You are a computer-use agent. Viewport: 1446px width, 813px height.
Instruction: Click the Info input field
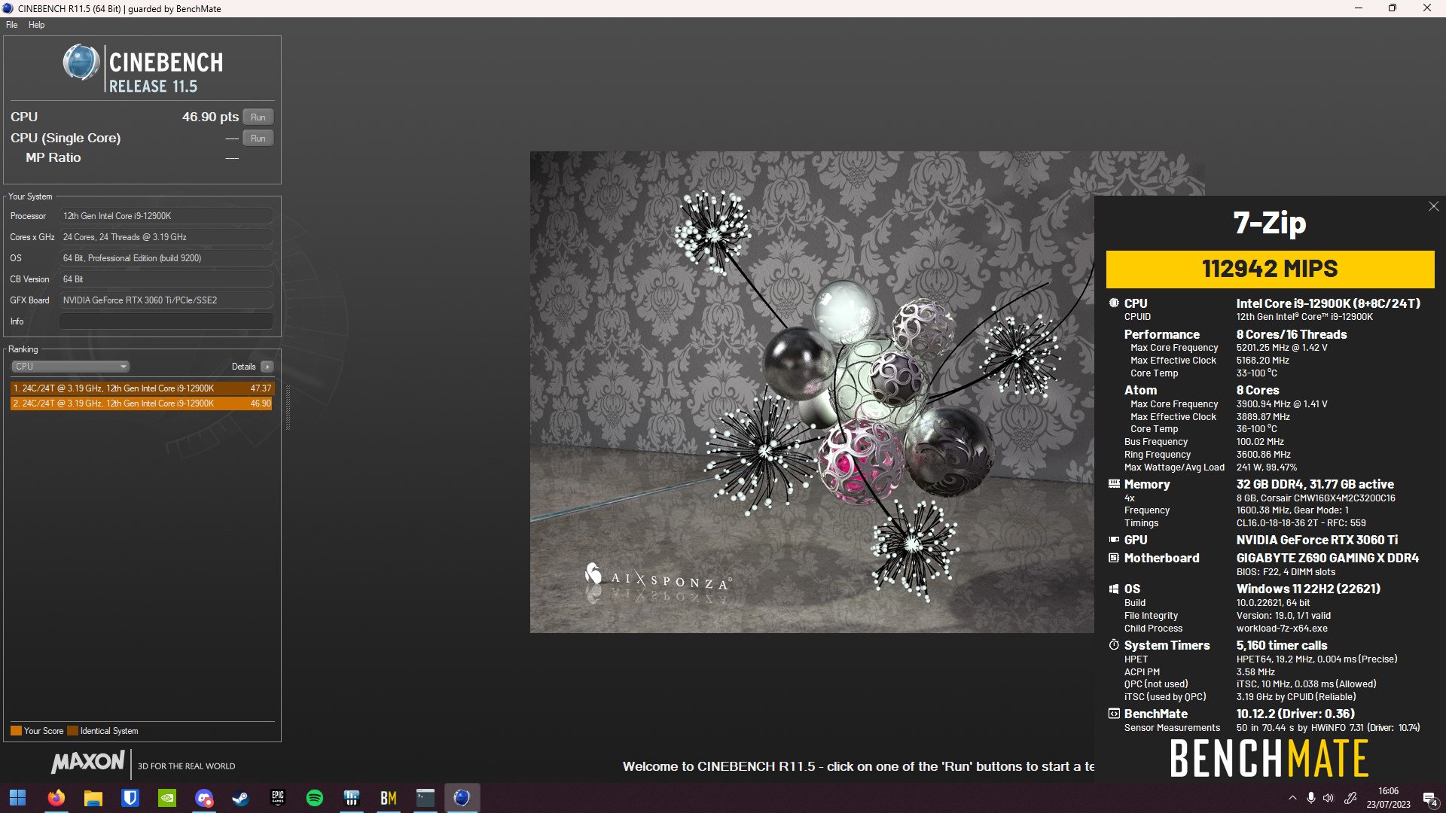pyautogui.click(x=166, y=321)
